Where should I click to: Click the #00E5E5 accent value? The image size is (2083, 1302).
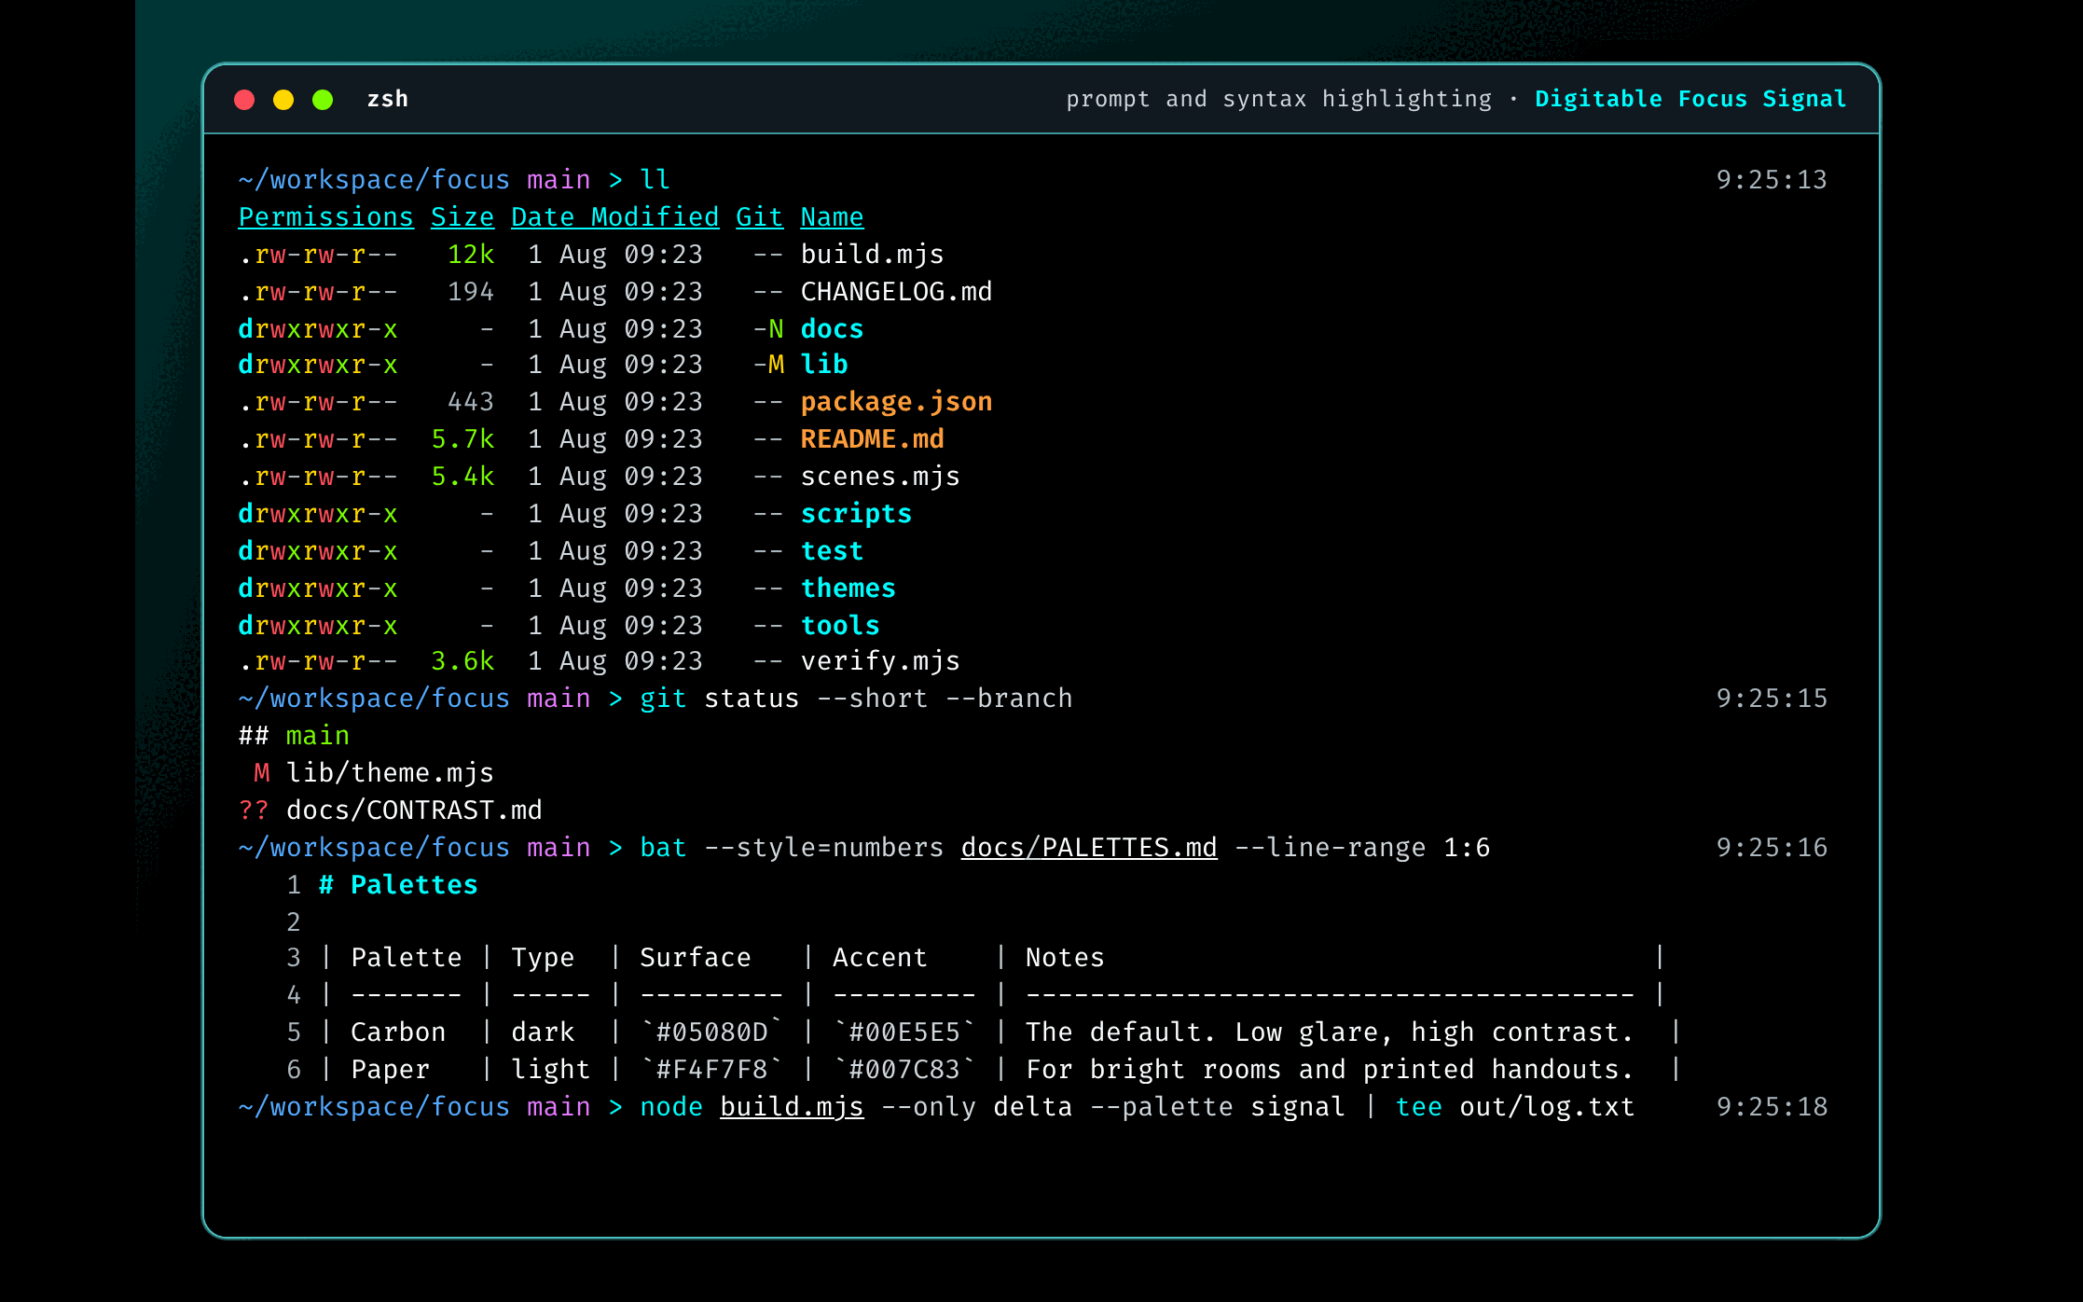pyautogui.click(x=904, y=1032)
